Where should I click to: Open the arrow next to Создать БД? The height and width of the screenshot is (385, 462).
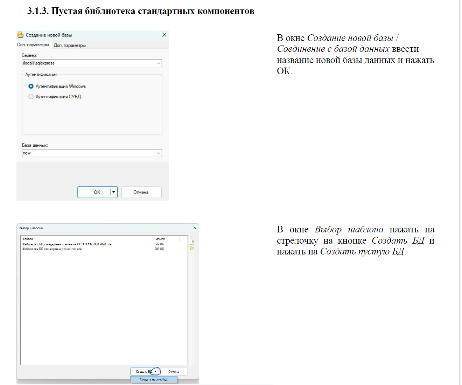(155, 371)
